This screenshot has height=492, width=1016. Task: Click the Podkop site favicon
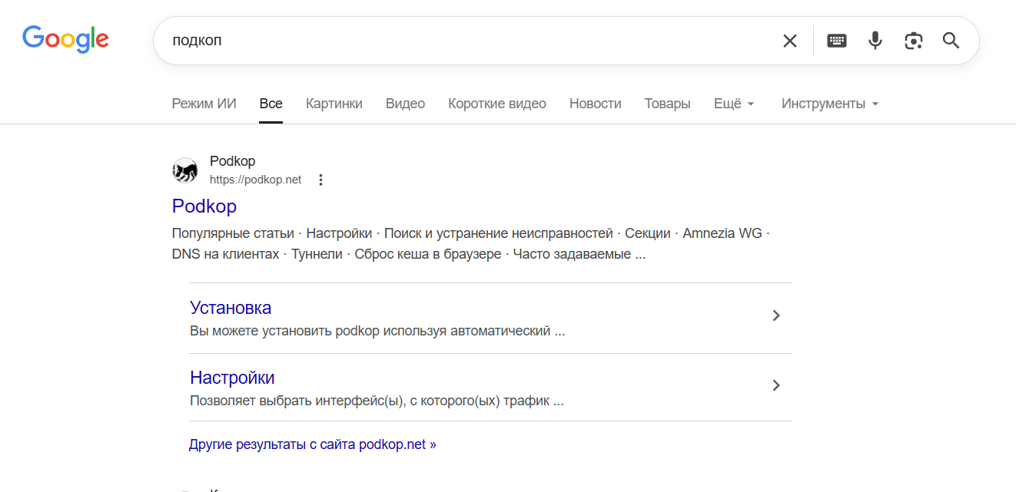(184, 170)
